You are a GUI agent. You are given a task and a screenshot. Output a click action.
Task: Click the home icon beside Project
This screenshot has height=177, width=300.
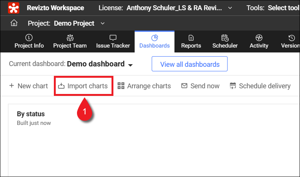click(14, 23)
